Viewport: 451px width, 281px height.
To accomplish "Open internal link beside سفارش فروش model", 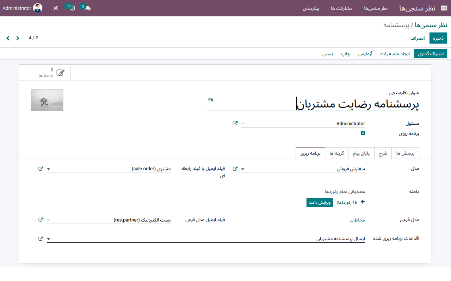I will click(235, 168).
